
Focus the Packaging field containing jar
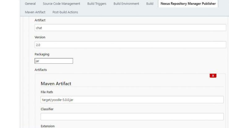point(54,61)
